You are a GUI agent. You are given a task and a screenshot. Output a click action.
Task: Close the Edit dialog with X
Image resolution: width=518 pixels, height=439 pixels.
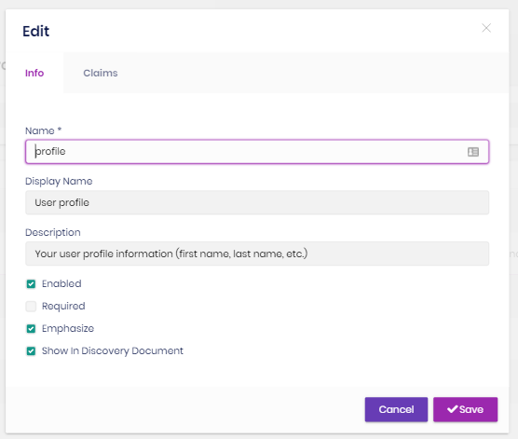(x=486, y=28)
